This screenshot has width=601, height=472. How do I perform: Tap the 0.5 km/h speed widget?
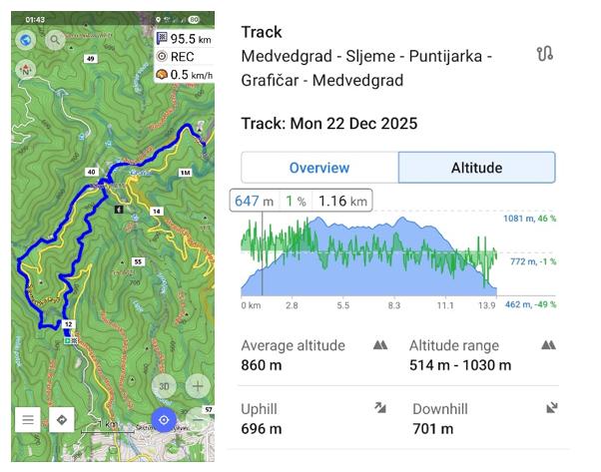click(x=183, y=75)
